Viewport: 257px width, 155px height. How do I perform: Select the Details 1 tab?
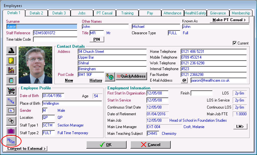pos(14,13)
